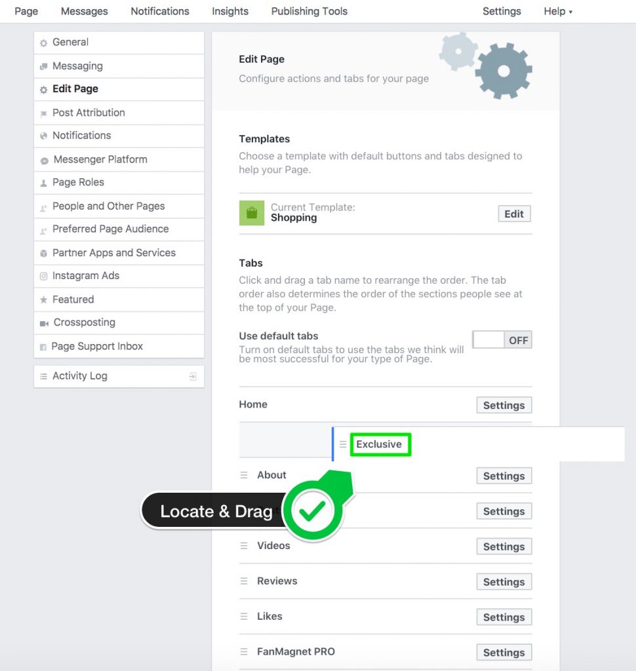Open the Help dropdown menu

point(557,11)
